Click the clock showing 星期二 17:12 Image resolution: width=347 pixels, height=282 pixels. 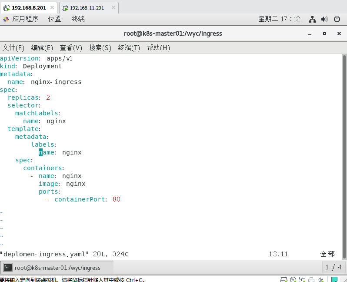[x=279, y=19]
